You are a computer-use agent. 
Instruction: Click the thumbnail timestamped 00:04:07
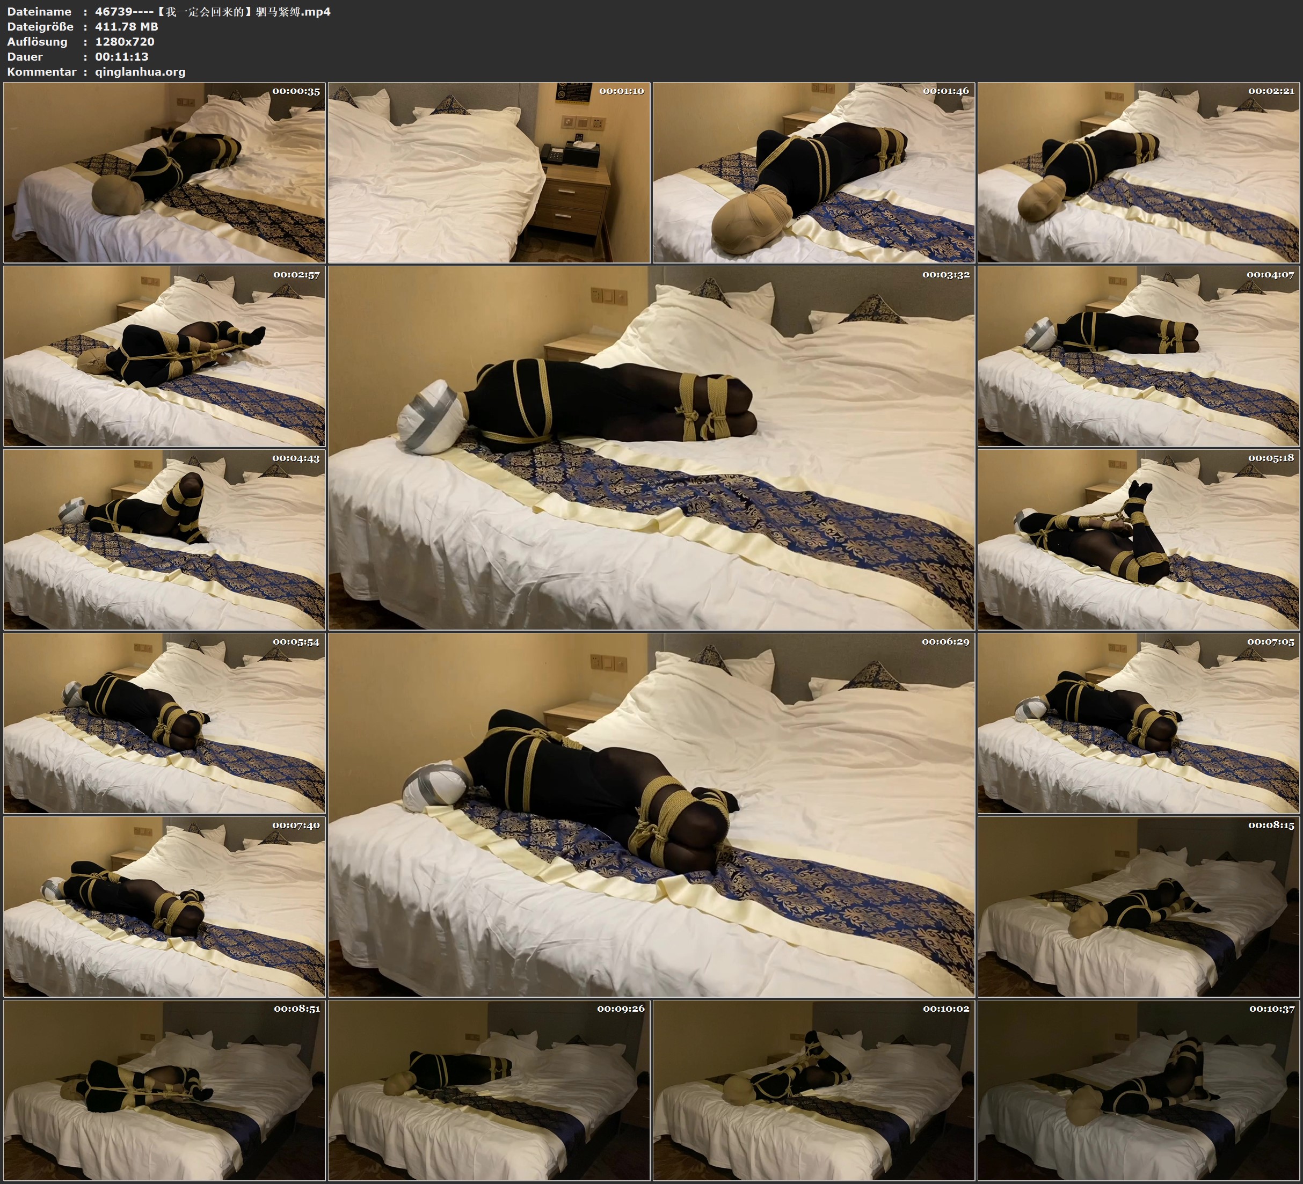[x=1138, y=356]
